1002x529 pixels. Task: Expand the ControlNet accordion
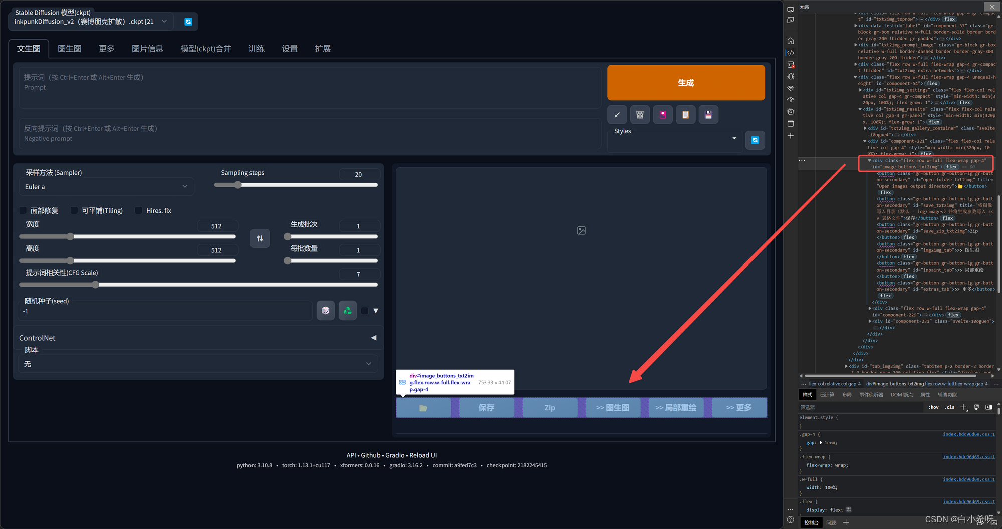click(x=198, y=338)
